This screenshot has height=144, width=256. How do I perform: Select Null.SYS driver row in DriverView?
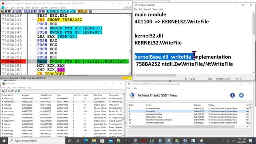[x=62, y=105]
